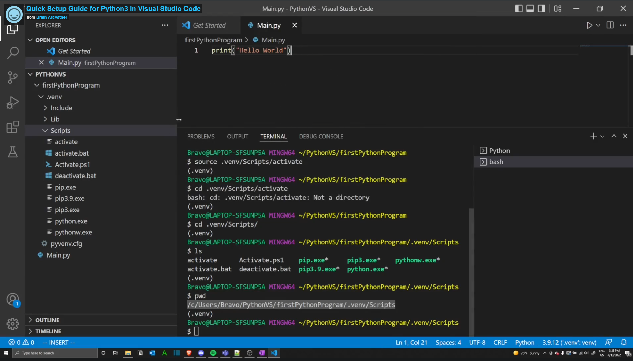
Task: Open the Extensions view
Action: click(x=13, y=127)
